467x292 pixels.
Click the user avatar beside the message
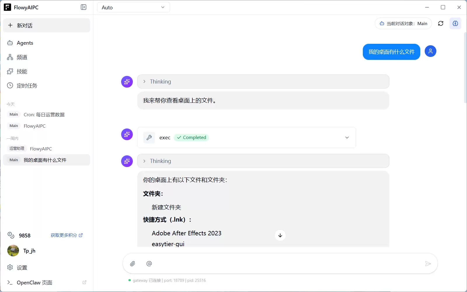click(x=430, y=51)
